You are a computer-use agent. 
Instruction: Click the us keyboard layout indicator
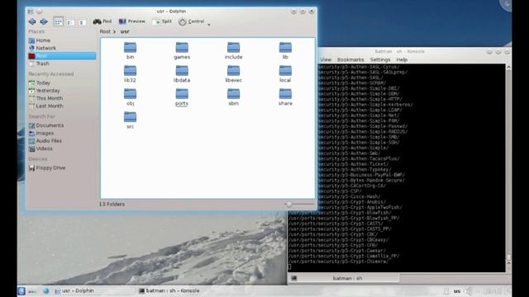(457, 291)
